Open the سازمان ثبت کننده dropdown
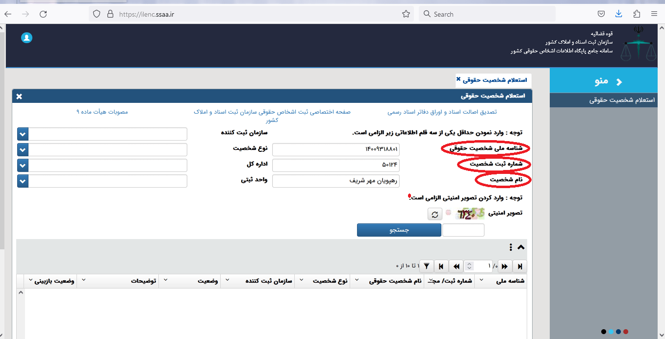This screenshot has height=339, width=665. 22,134
